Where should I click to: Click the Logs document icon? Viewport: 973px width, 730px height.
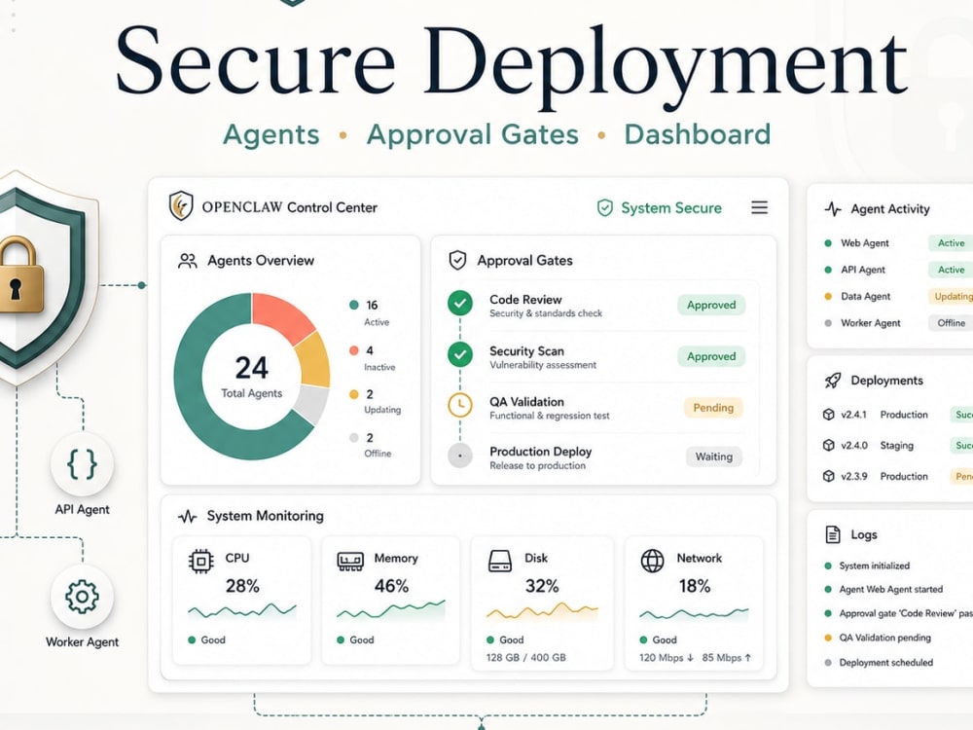point(833,534)
